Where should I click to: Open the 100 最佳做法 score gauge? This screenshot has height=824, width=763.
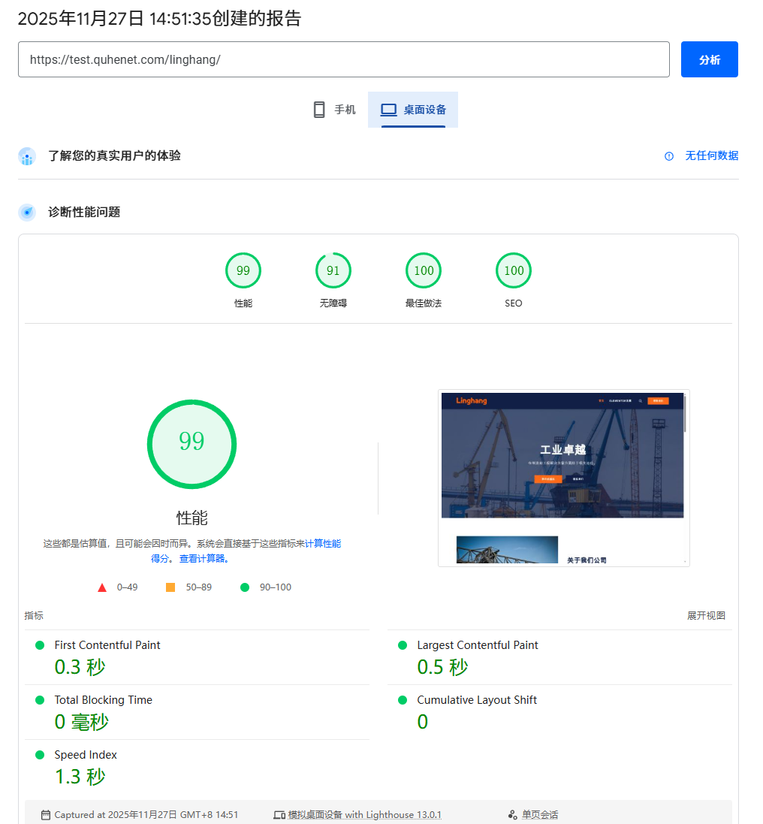click(x=424, y=271)
